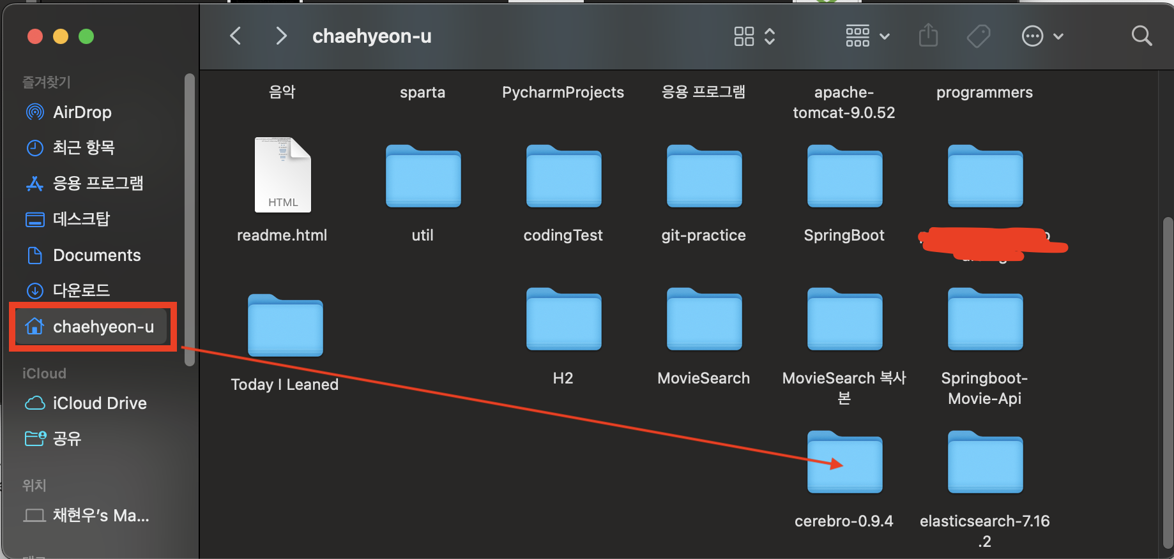This screenshot has width=1174, height=559.
Task: Select the Springboot-Movie-Api folder icon
Action: 985,319
